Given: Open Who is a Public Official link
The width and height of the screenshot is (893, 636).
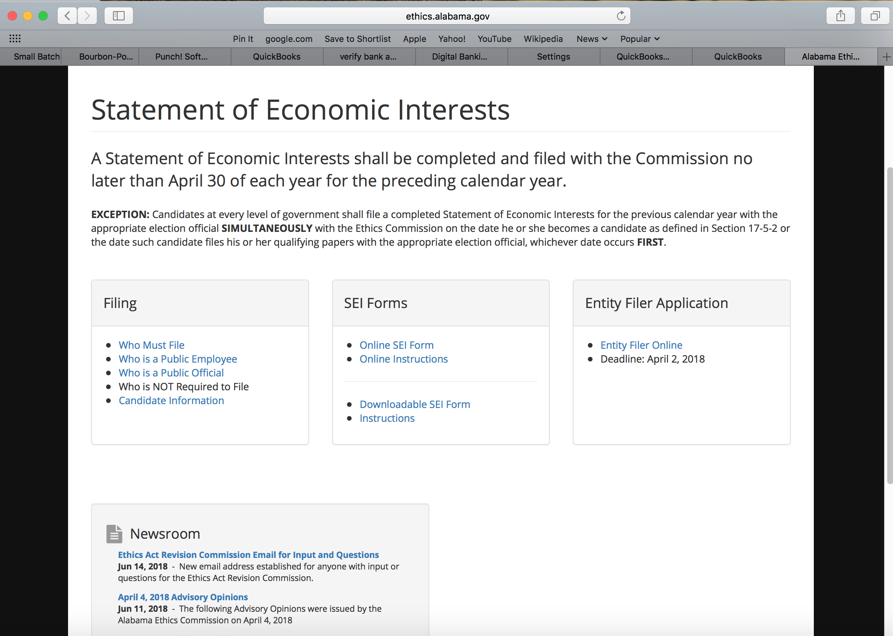Looking at the screenshot, I should tap(171, 373).
